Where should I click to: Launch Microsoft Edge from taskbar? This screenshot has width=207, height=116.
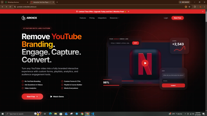50,114
